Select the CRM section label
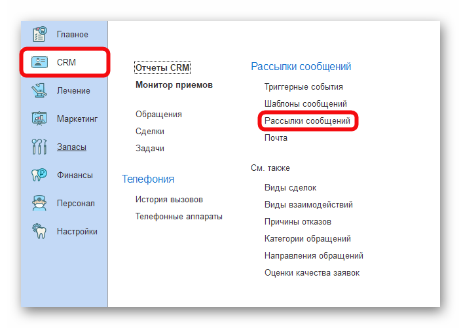Image resolution: width=461 pixels, height=328 pixels. pyautogui.click(x=66, y=62)
